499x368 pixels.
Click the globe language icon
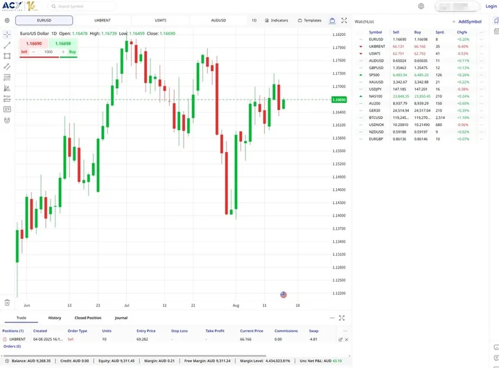pos(421,6)
